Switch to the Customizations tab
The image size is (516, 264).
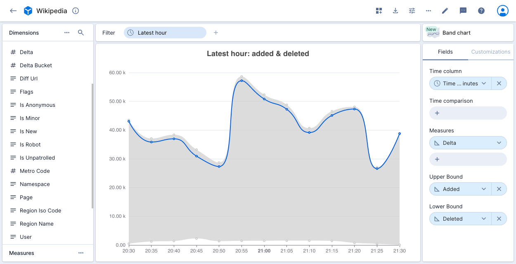click(x=490, y=52)
